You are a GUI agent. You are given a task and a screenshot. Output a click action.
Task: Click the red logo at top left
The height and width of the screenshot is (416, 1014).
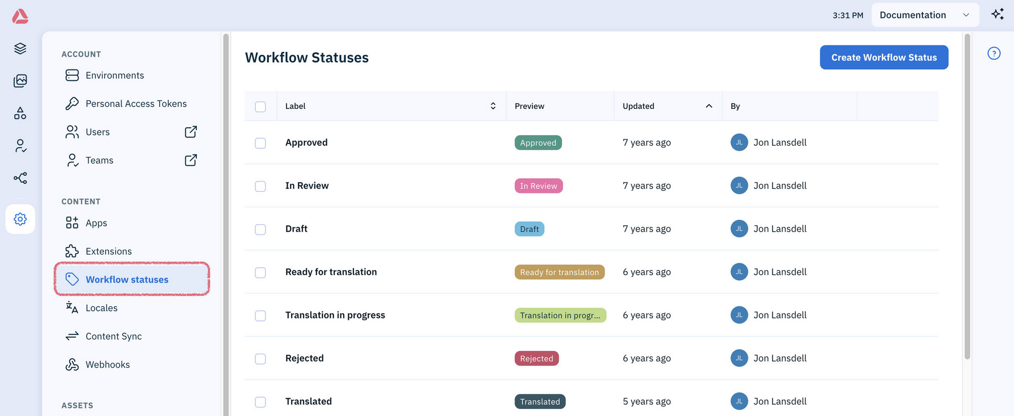coord(20,16)
